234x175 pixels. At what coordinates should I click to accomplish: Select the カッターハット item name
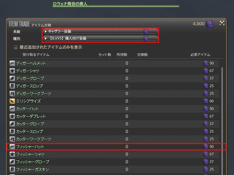tap(27, 109)
